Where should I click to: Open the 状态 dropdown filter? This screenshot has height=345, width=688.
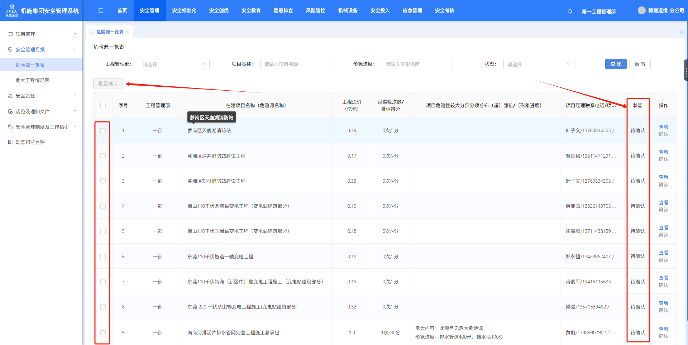(538, 64)
